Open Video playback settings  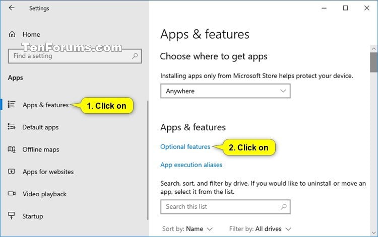[44, 194]
